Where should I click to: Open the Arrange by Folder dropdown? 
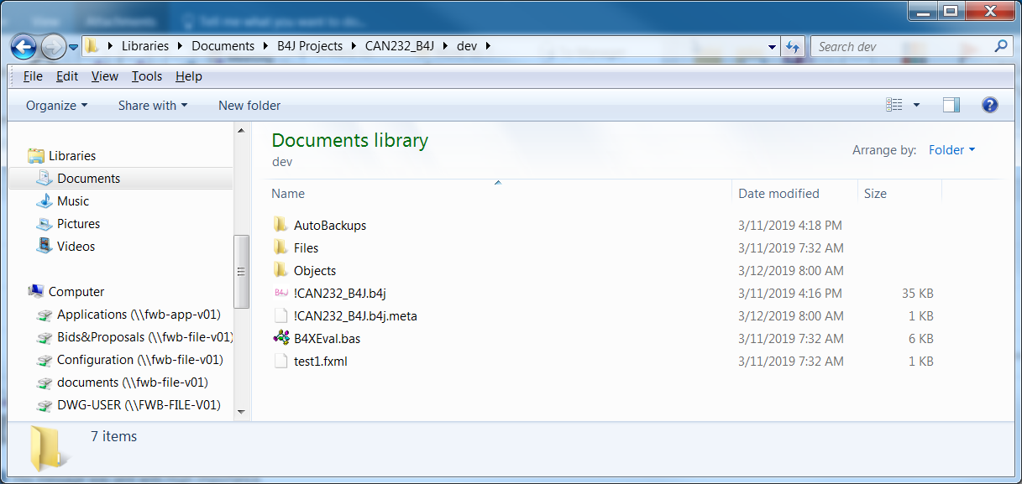pyautogui.click(x=952, y=150)
